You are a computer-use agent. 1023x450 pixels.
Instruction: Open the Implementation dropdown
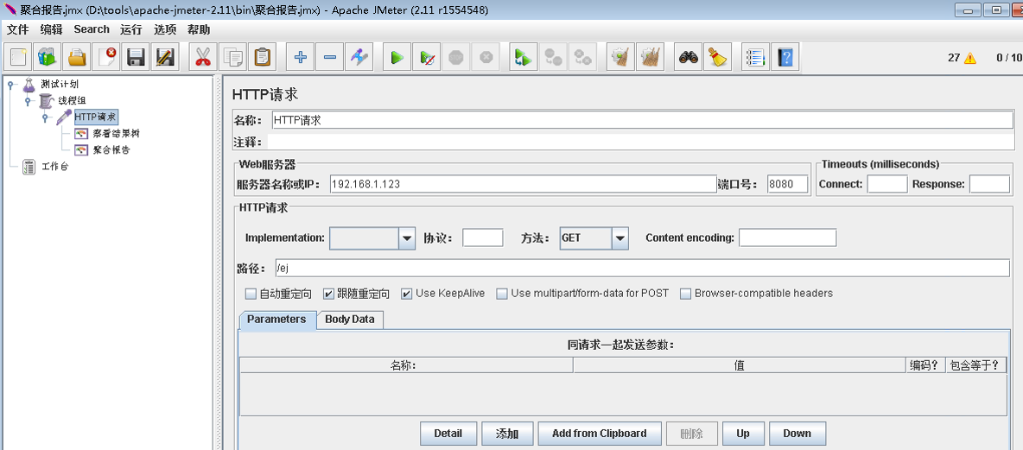(407, 238)
